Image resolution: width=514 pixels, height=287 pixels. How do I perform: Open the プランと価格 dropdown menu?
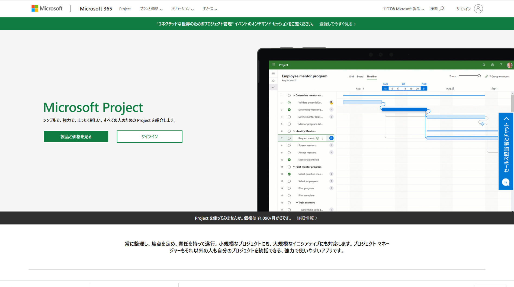tap(152, 9)
